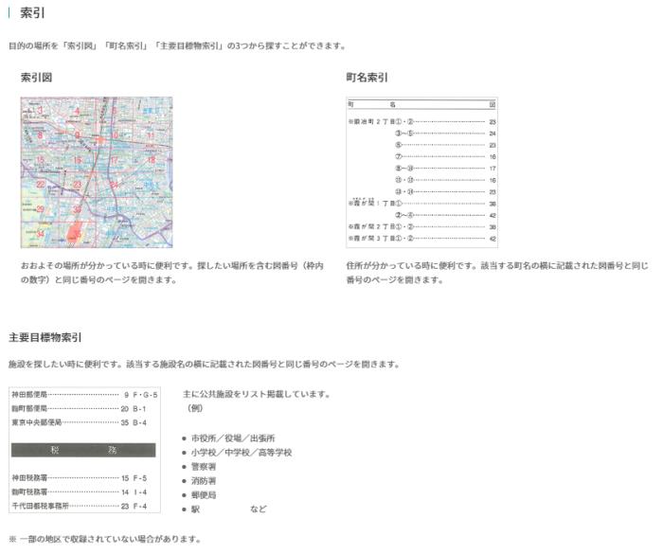663x554 pixels.
Task: Select bullet item 小学校／中学校／高等学校
Action: tap(242, 453)
